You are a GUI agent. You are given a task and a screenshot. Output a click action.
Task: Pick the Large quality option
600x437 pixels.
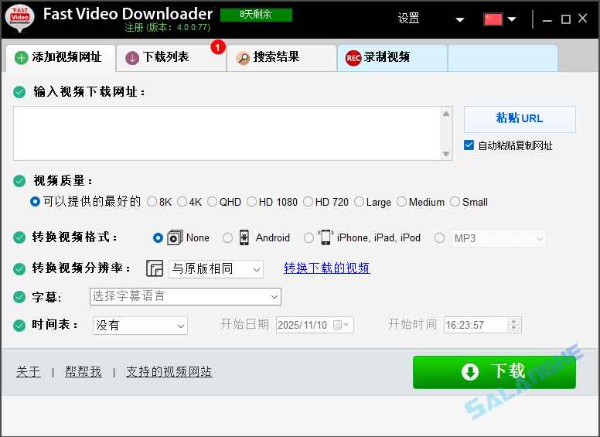359,202
